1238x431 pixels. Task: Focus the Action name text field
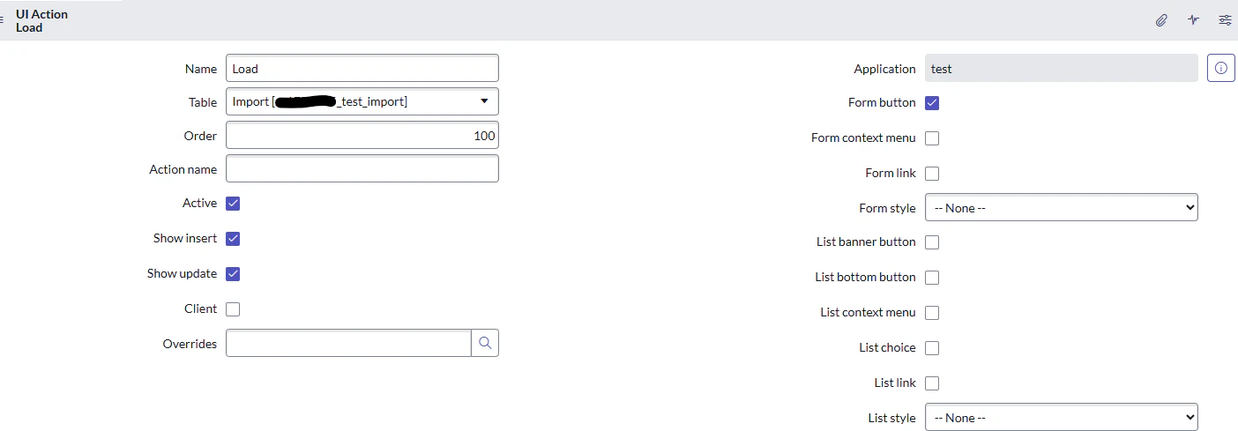click(362, 168)
